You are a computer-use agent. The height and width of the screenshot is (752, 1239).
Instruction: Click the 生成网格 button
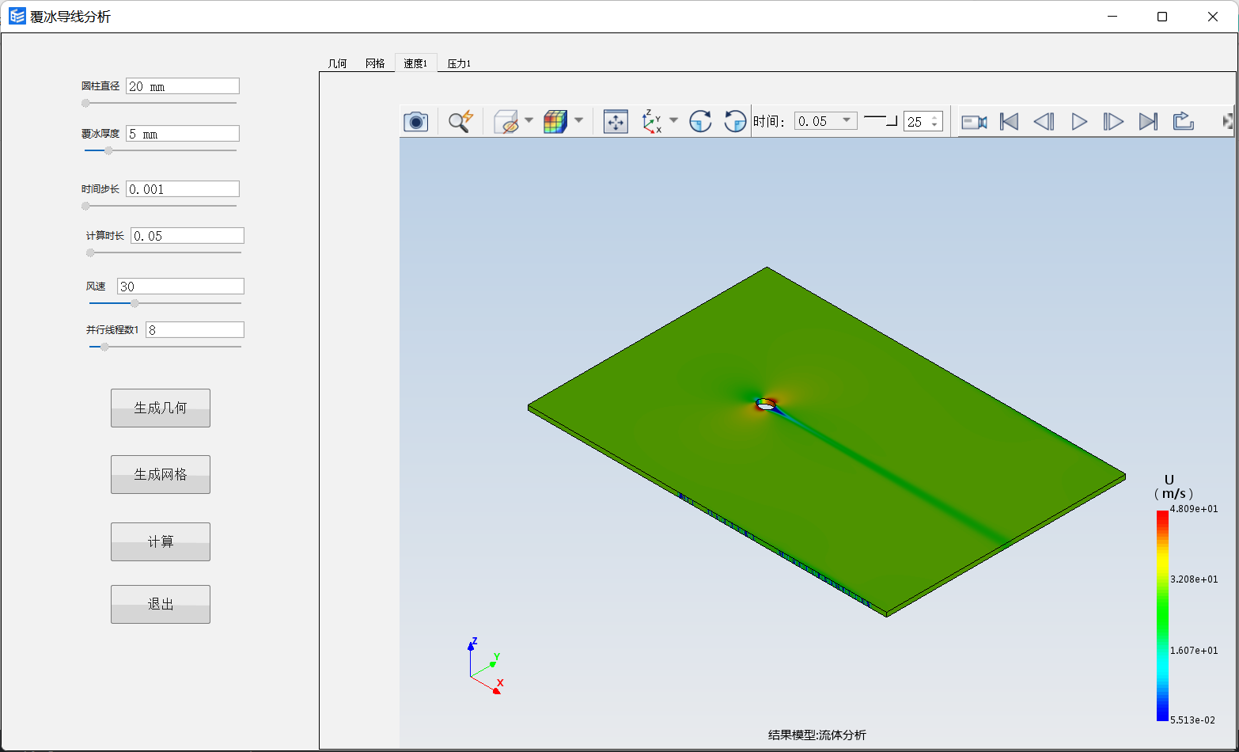coord(161,474)
